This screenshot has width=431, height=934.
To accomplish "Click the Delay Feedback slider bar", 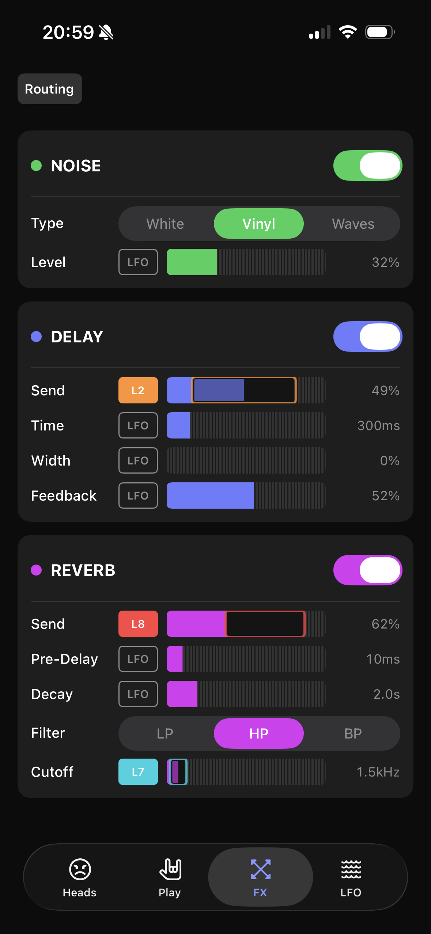I will (246, 496).
